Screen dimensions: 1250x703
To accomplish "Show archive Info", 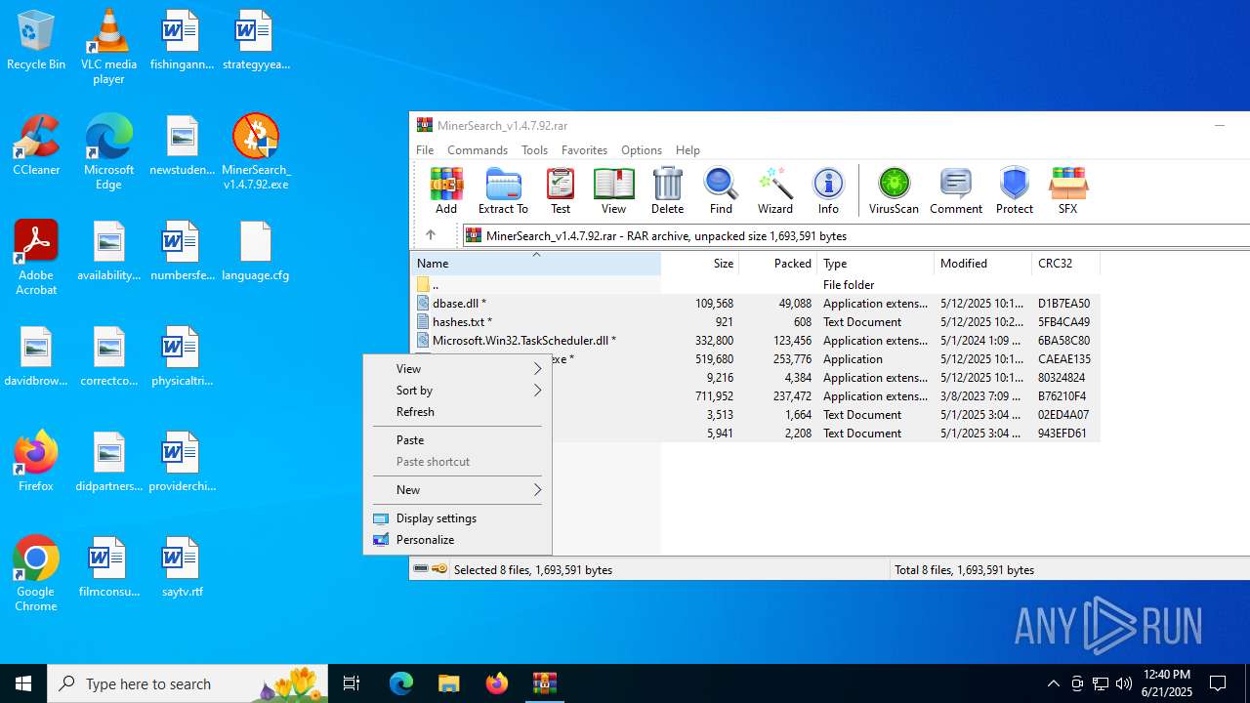I will point(828,190).
